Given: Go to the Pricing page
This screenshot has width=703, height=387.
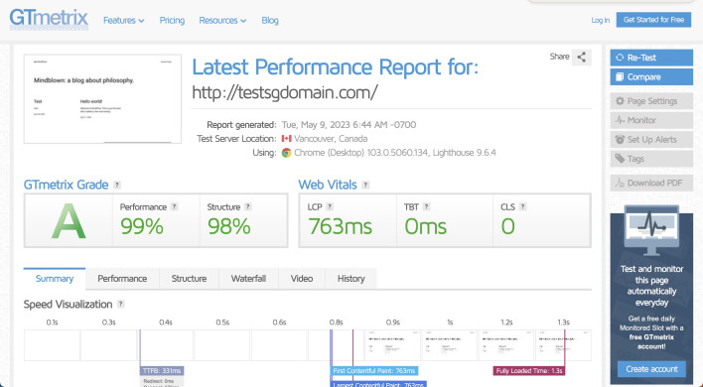Looking at the screenshot, I should tap(172, 21).
